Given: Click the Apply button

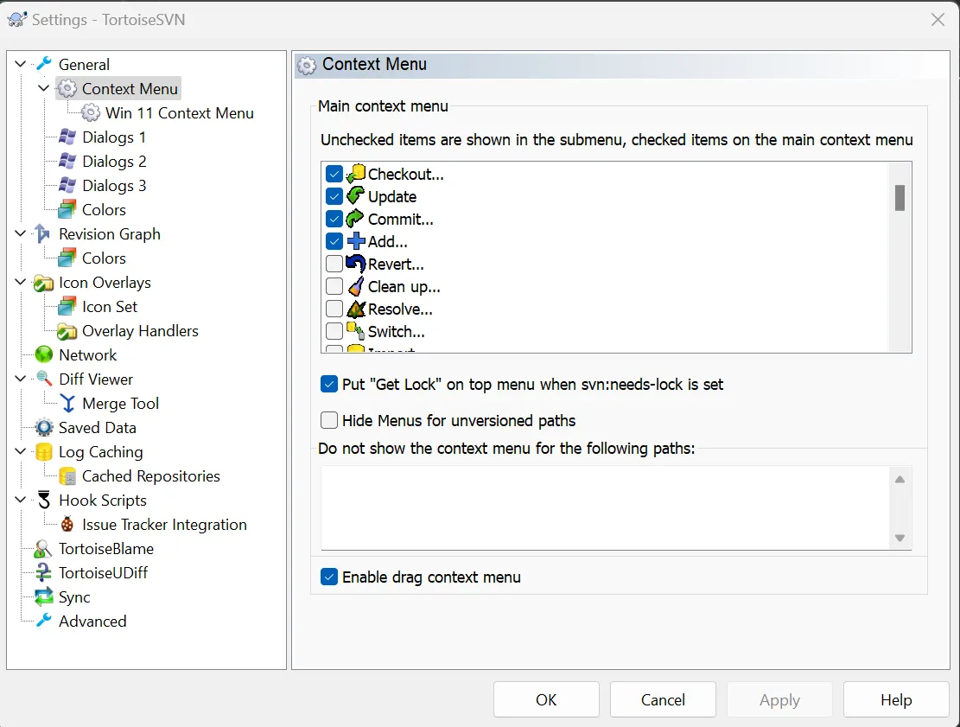Looking at the screenshot, I should (779, 699).
